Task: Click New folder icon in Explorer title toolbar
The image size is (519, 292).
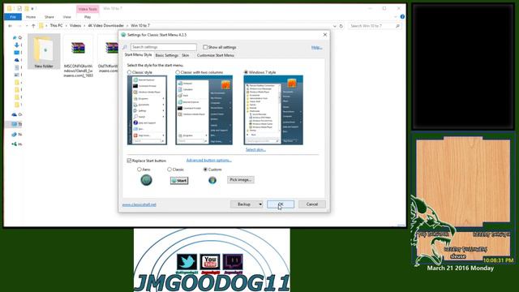Action: click(x=27, y=8)
